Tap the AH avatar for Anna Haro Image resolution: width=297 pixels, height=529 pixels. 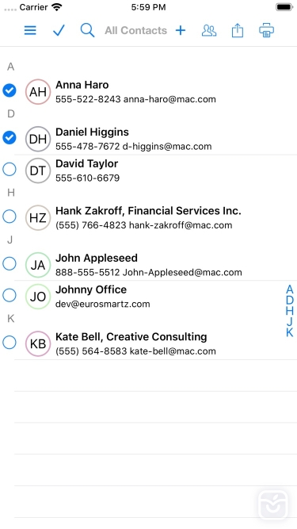[38, 92]
